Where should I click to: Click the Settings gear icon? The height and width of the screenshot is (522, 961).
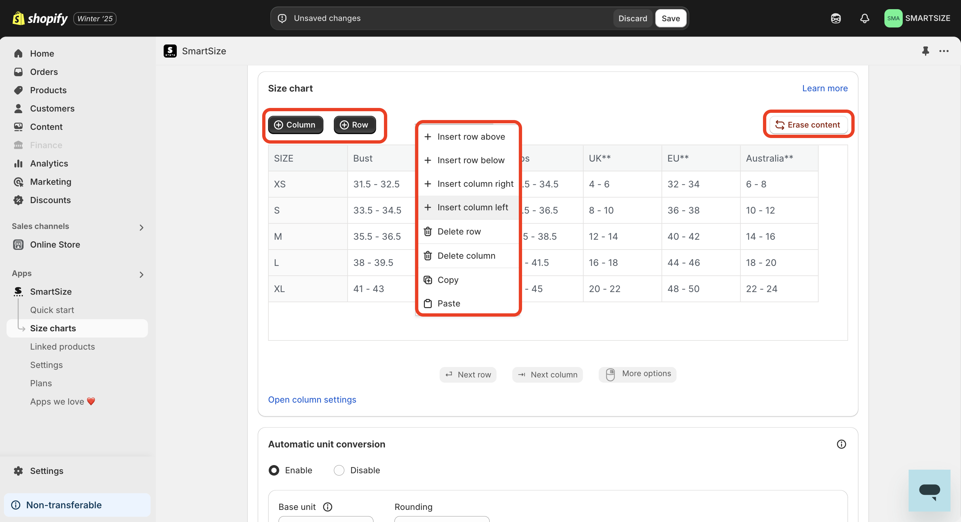18,471
